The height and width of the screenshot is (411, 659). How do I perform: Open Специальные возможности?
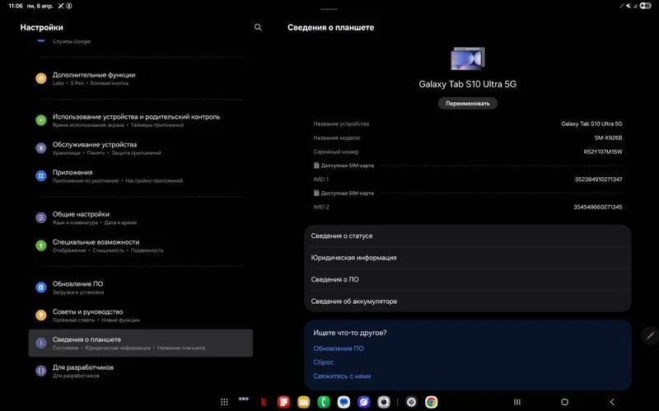140,245
